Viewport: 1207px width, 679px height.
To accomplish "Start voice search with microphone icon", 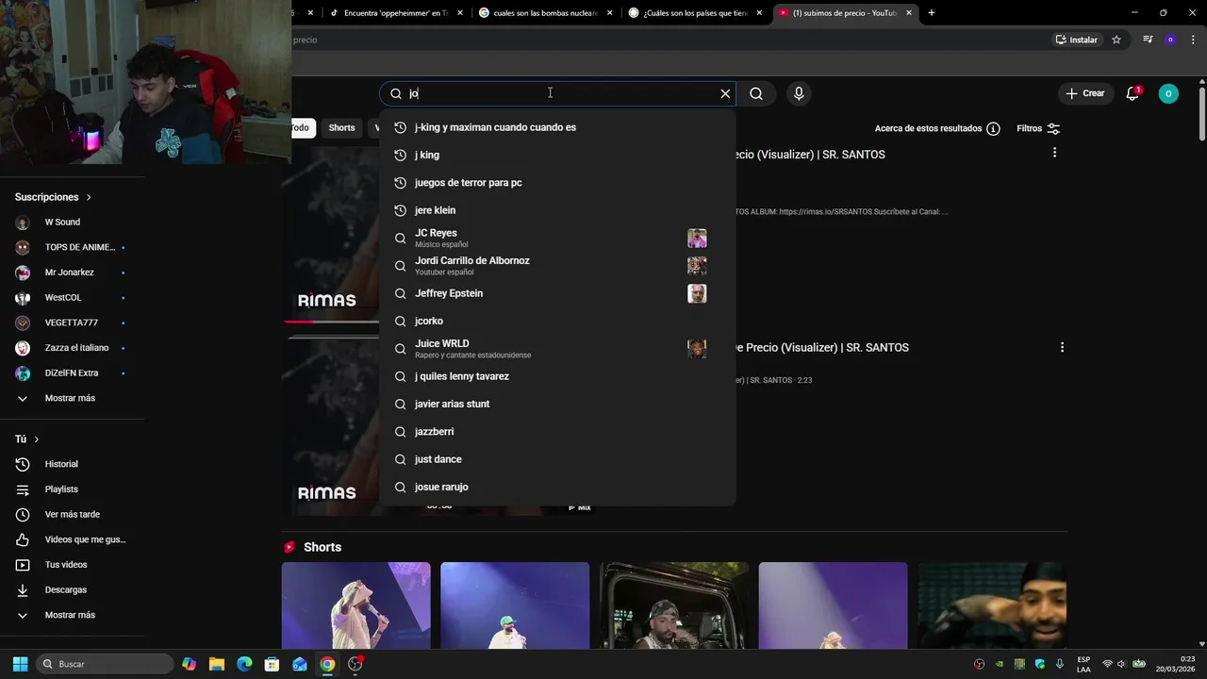I will (x=799, y=93).
